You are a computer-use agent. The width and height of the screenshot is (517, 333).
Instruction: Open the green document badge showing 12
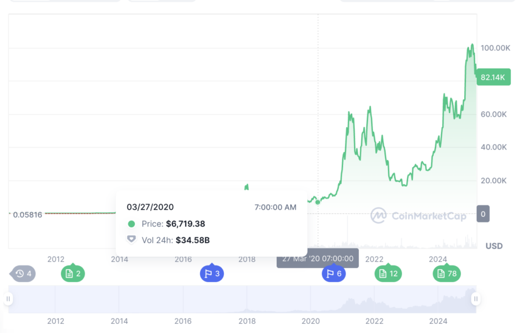388,273
